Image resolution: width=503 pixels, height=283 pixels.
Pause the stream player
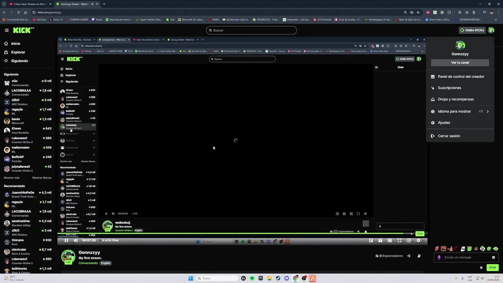(x=66, y=240)
